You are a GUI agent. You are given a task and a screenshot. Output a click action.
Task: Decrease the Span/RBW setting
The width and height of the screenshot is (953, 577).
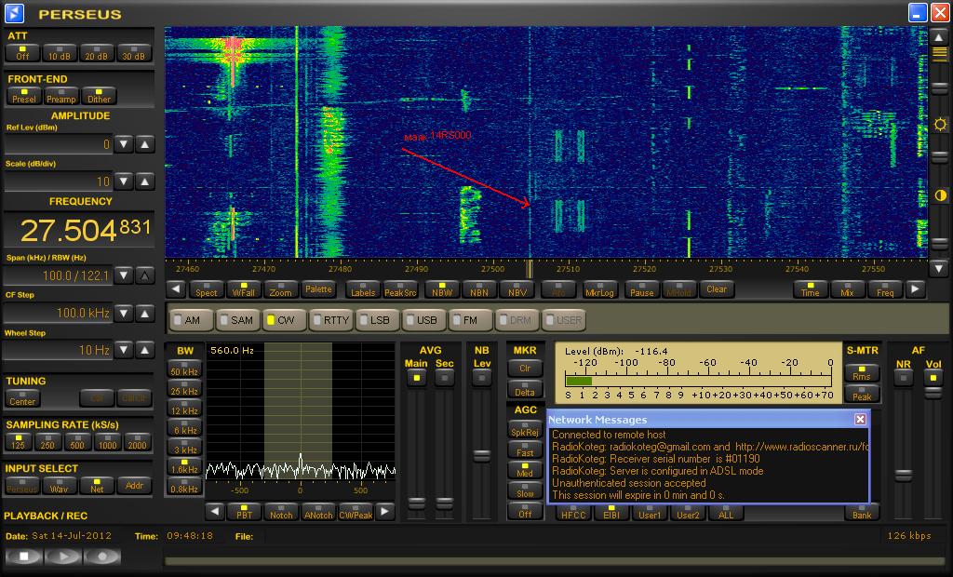click(x=124, y=275)
